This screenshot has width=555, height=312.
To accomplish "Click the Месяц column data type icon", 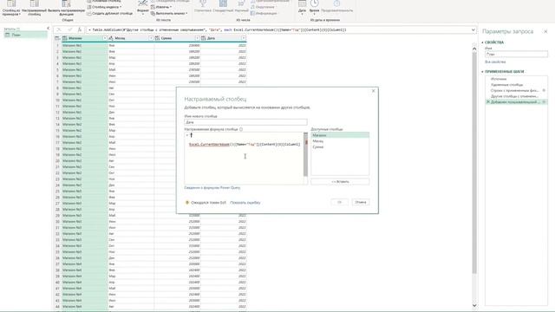I will click(x=111, y=38).
